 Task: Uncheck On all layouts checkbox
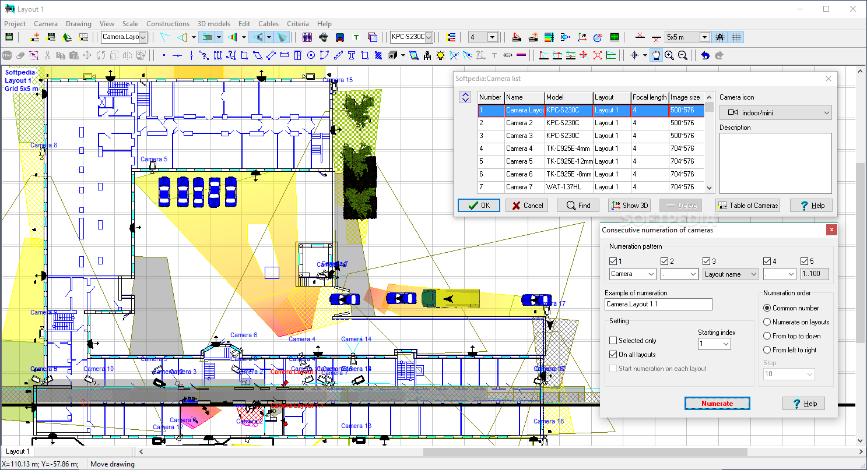coord(613,355)
